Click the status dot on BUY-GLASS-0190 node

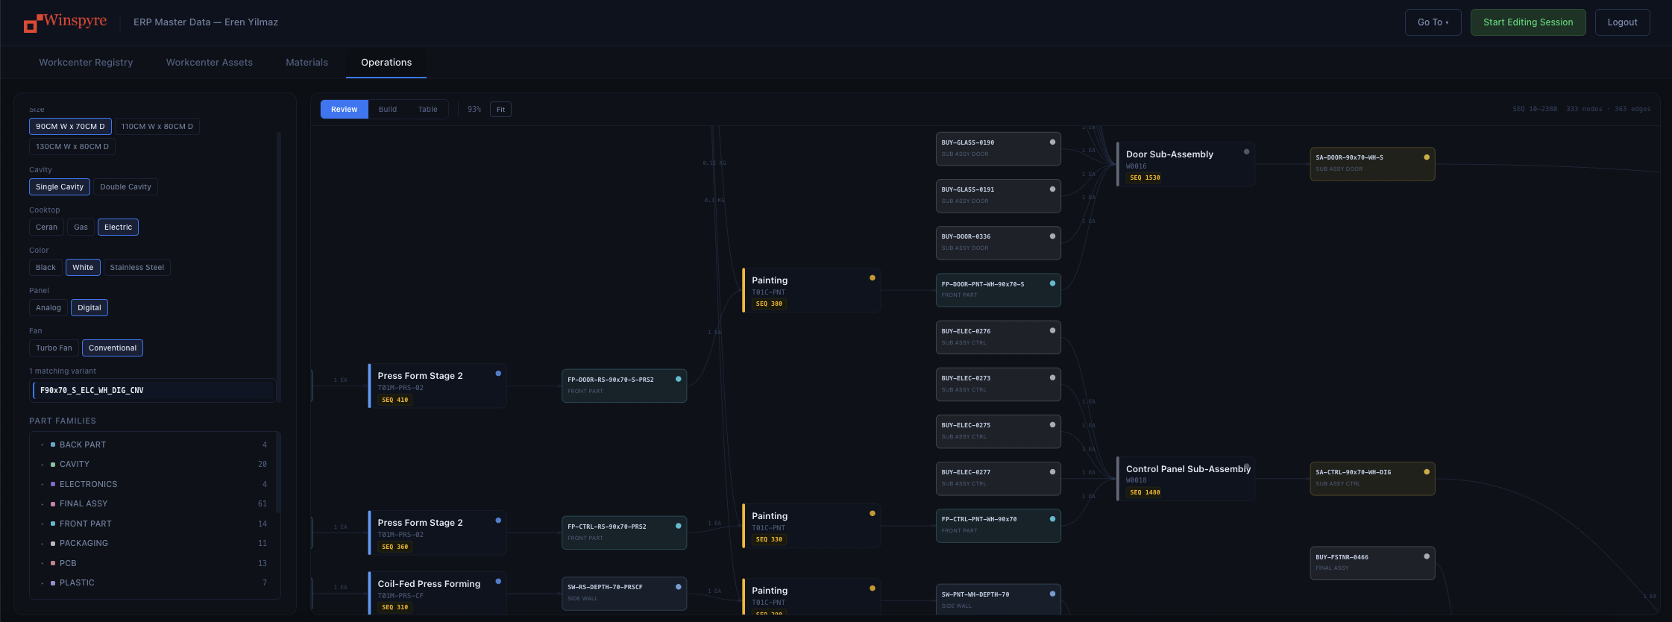(1052, 142)
